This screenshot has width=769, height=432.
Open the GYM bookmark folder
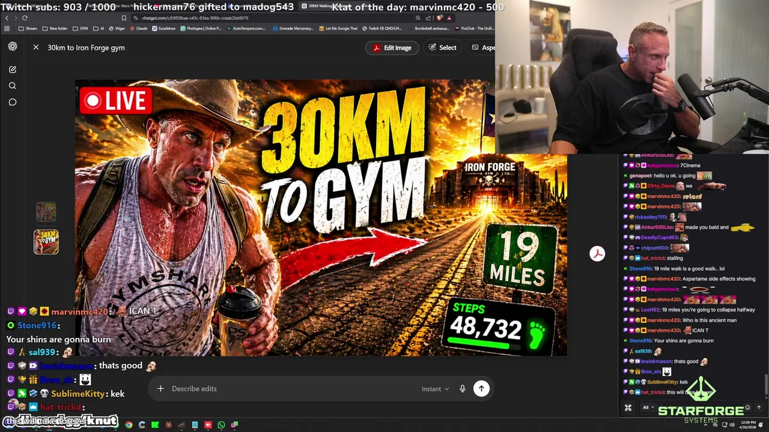pos(80,28)
